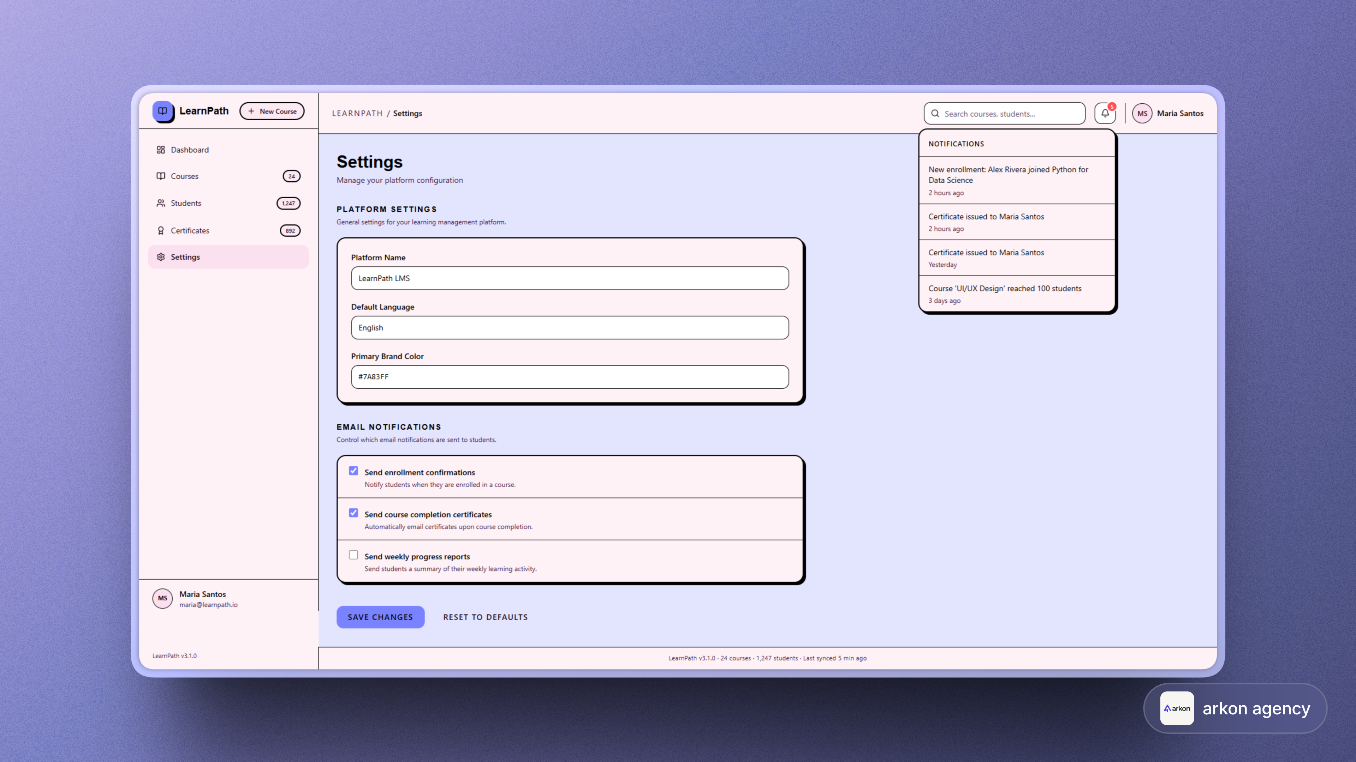The height and width of the screenshot is (762, 1356).
Task: Open certificate notification from Yesterday
Action: click(x=1017, y=258)
